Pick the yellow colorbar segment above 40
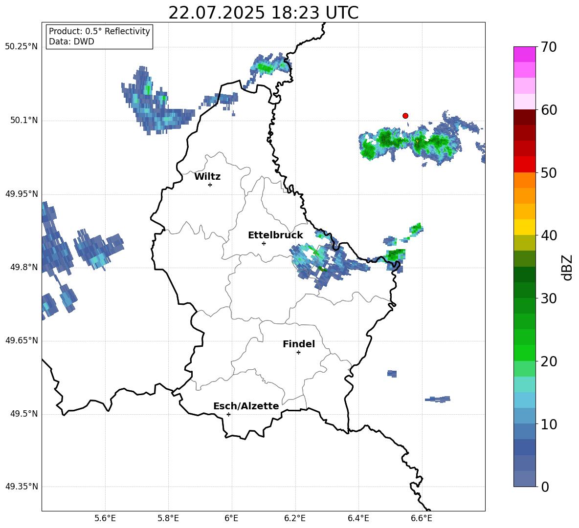Viewport: 579px width, 528px height. pyautogui.click(x=524, y=227)
